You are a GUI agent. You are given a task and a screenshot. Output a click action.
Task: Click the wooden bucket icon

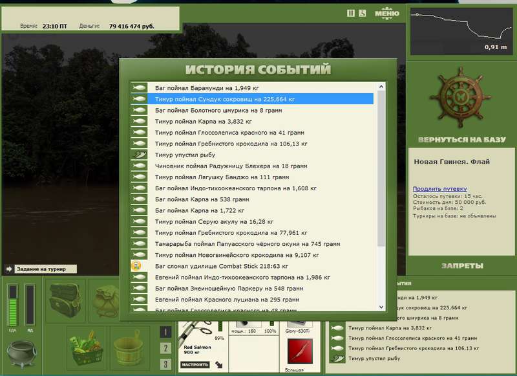129,348
